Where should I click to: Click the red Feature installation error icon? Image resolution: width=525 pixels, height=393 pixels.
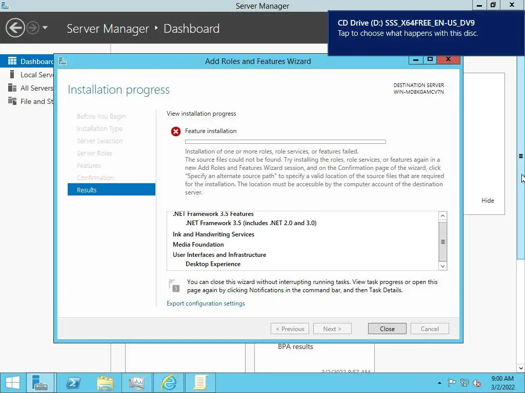(176, 132)
